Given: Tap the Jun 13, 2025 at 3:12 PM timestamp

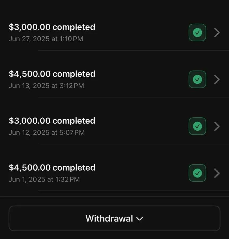Looking at the screenshot, I should 46,86.
